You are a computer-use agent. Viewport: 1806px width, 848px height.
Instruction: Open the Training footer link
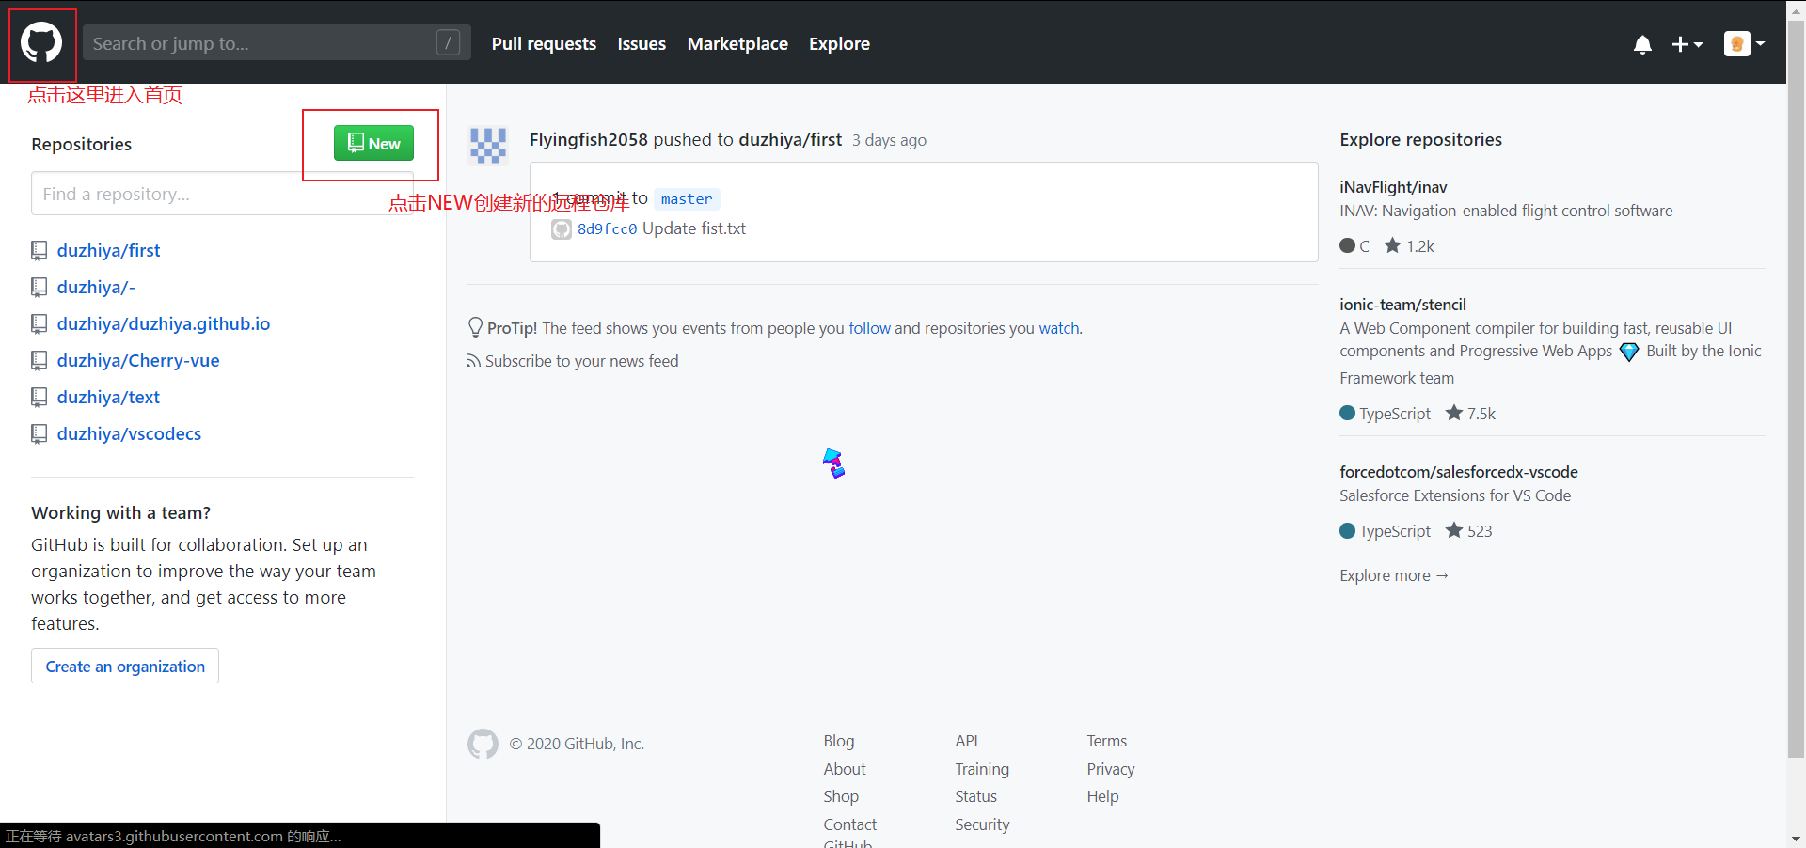pyautogui.click(x=982, y=769)
